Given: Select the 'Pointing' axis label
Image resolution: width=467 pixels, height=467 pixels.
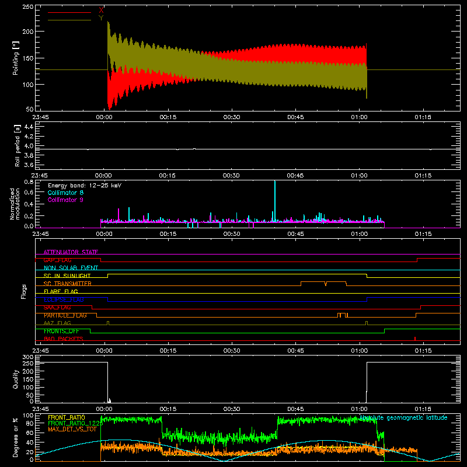Looking at the screenshot, I should pyautogui.click(x=16, y=58).
